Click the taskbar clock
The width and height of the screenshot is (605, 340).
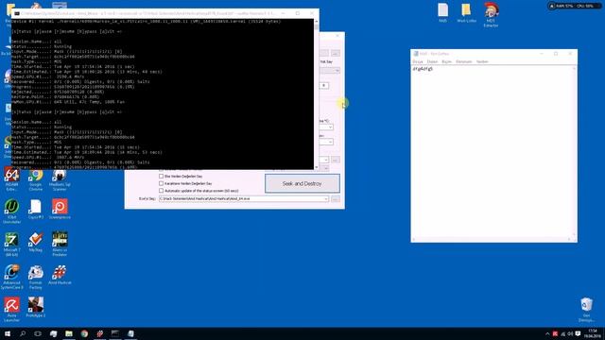(x=593, y=333)
